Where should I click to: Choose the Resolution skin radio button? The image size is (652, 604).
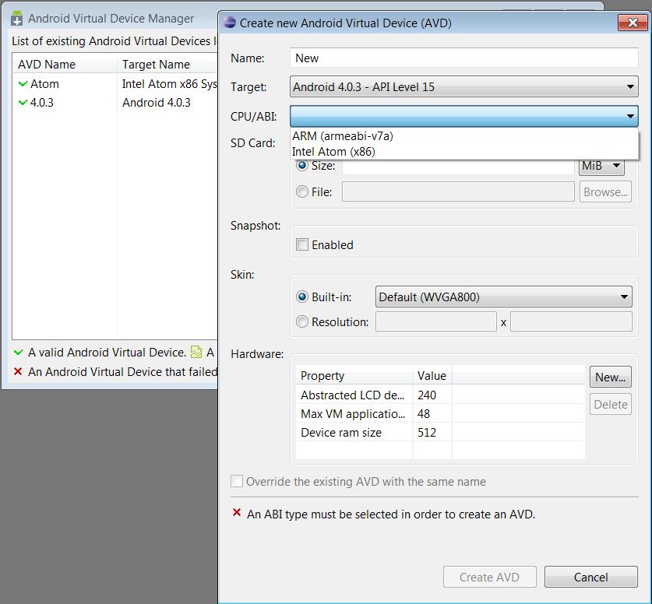pos(302,321)
